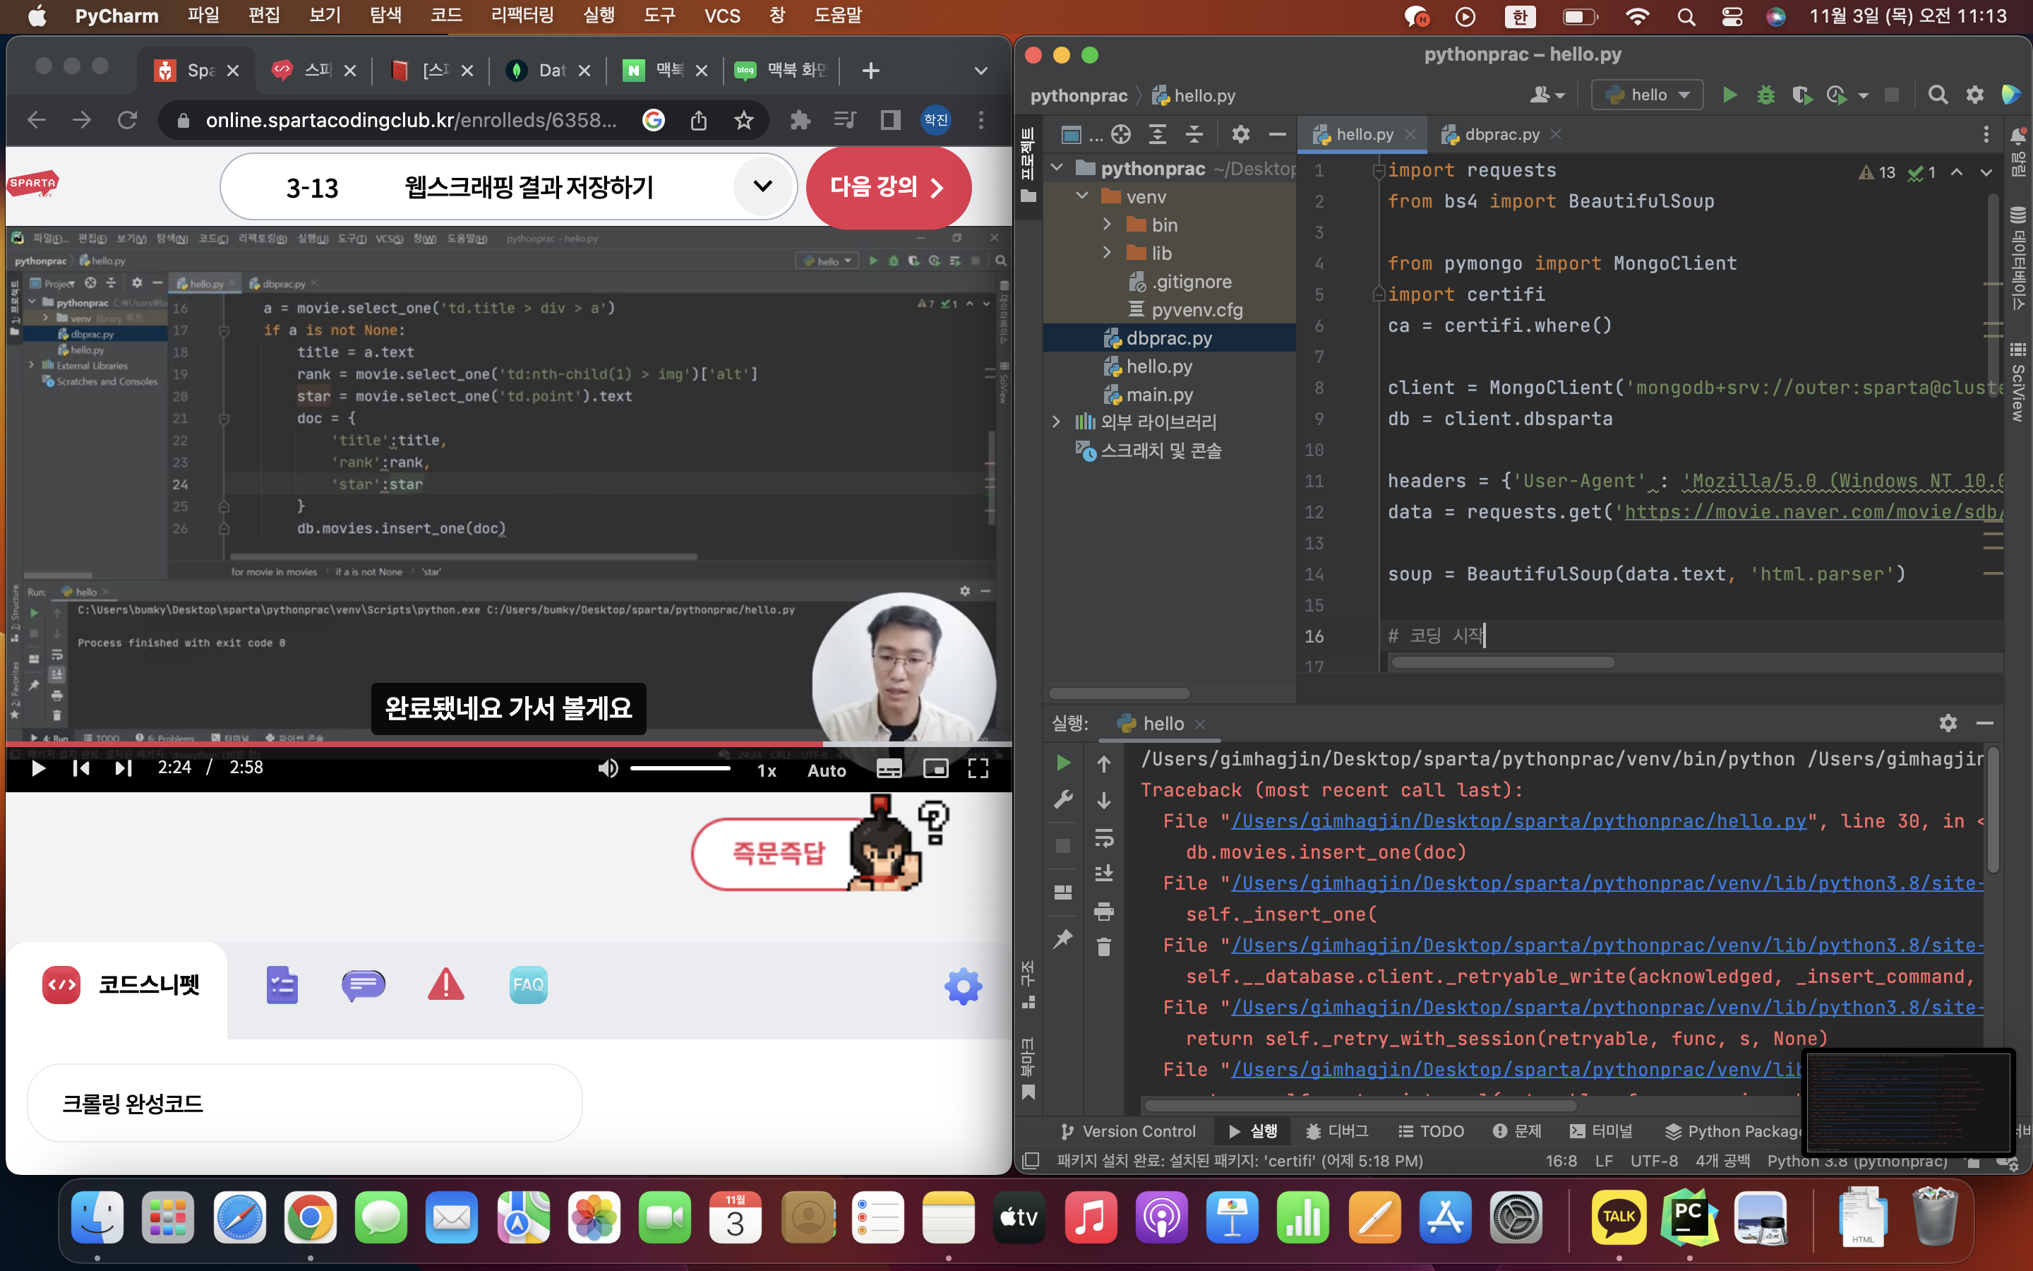Viewport: 2033px width, 1271px height.
Task: Open Run panel settings gear
Action: pyautogui.click(x=1948, y=723)
